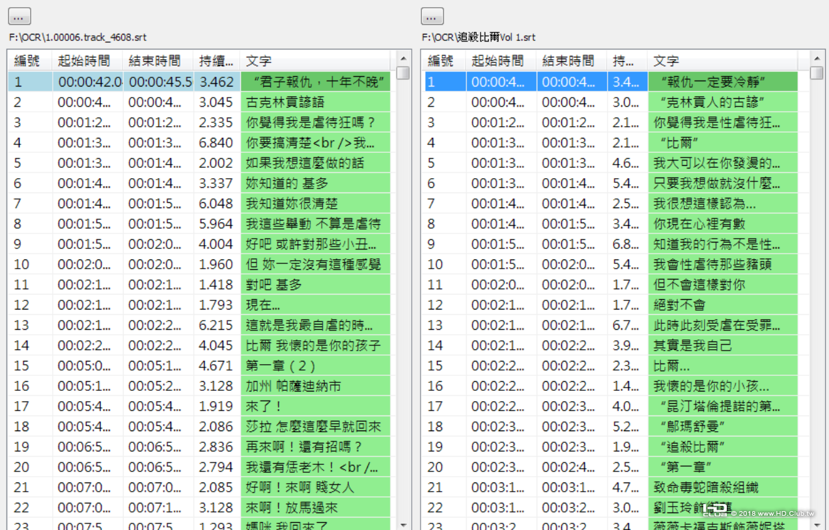Select line 妳知道的 基多
The image size is (829, 530).
[x=315, y=183]
